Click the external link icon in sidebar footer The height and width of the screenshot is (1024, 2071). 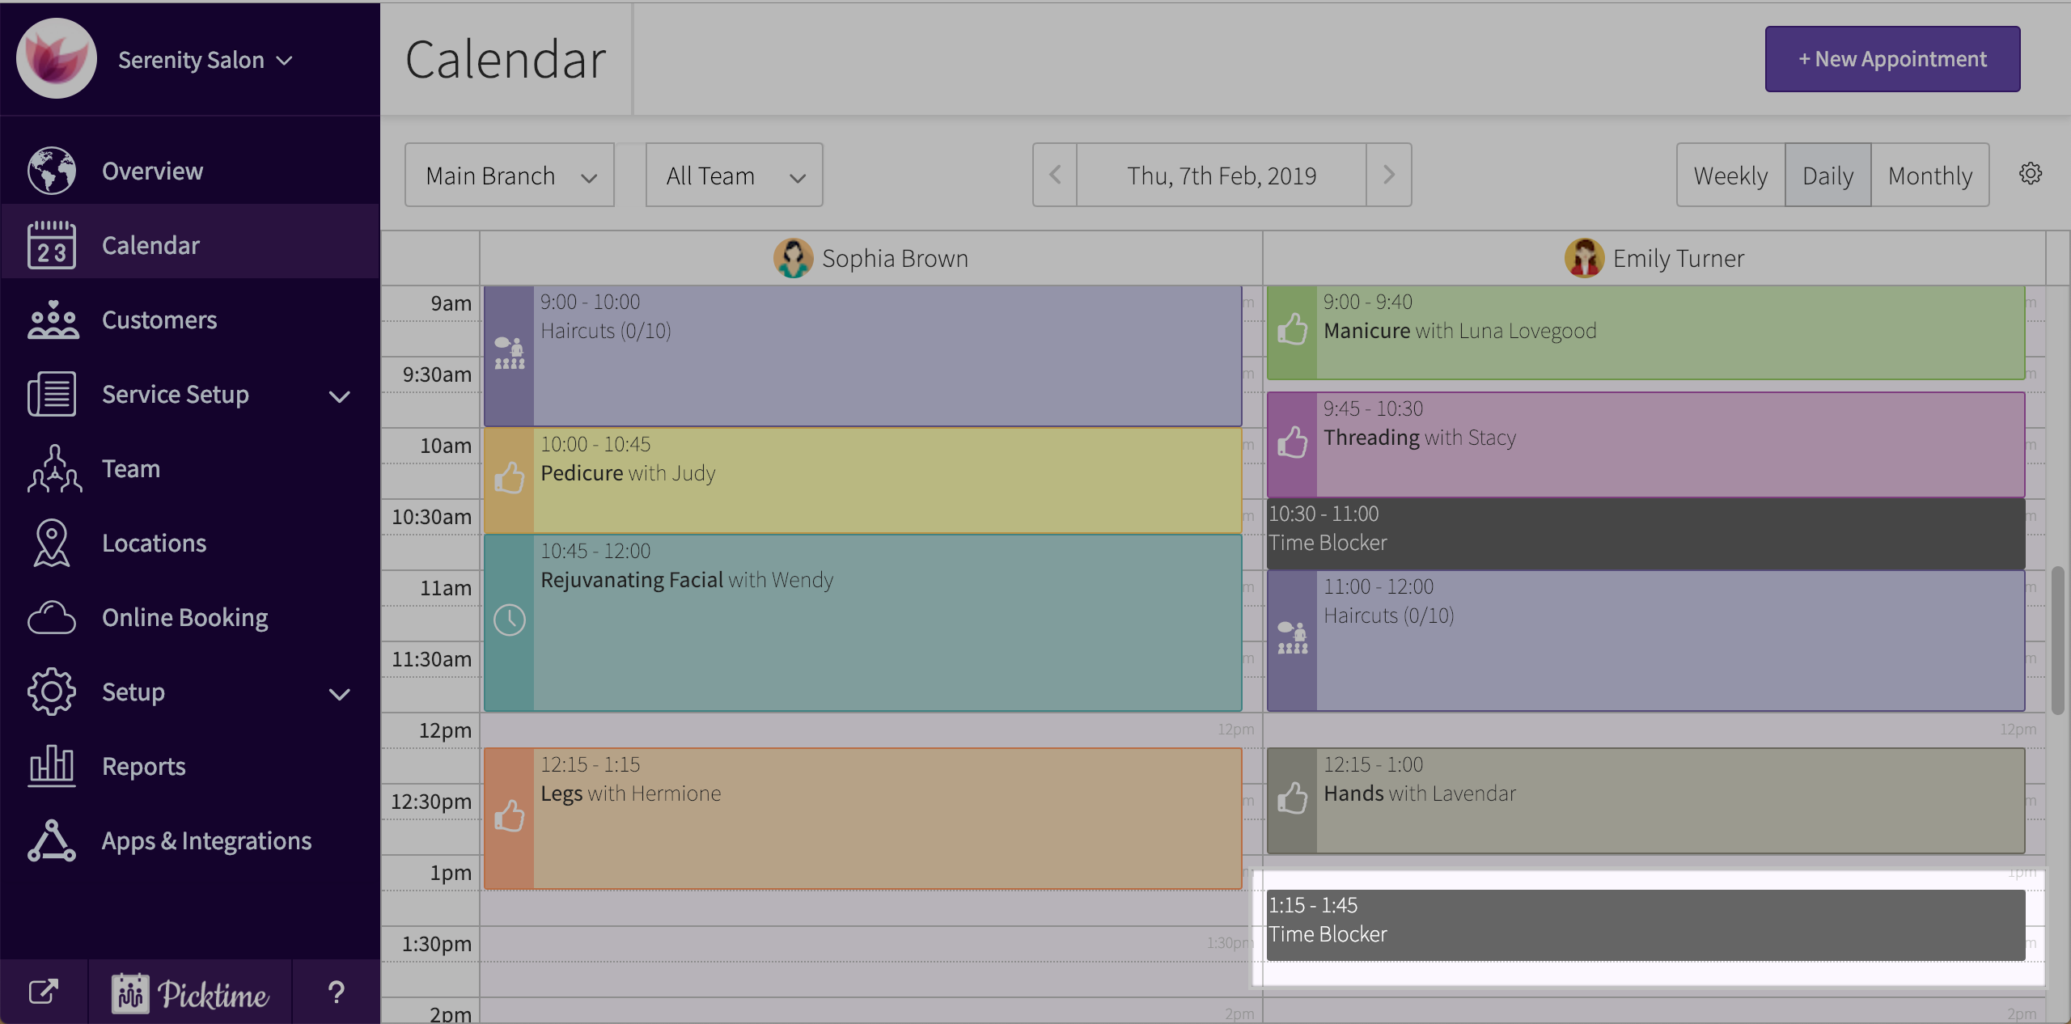click(x=44, y=992)
